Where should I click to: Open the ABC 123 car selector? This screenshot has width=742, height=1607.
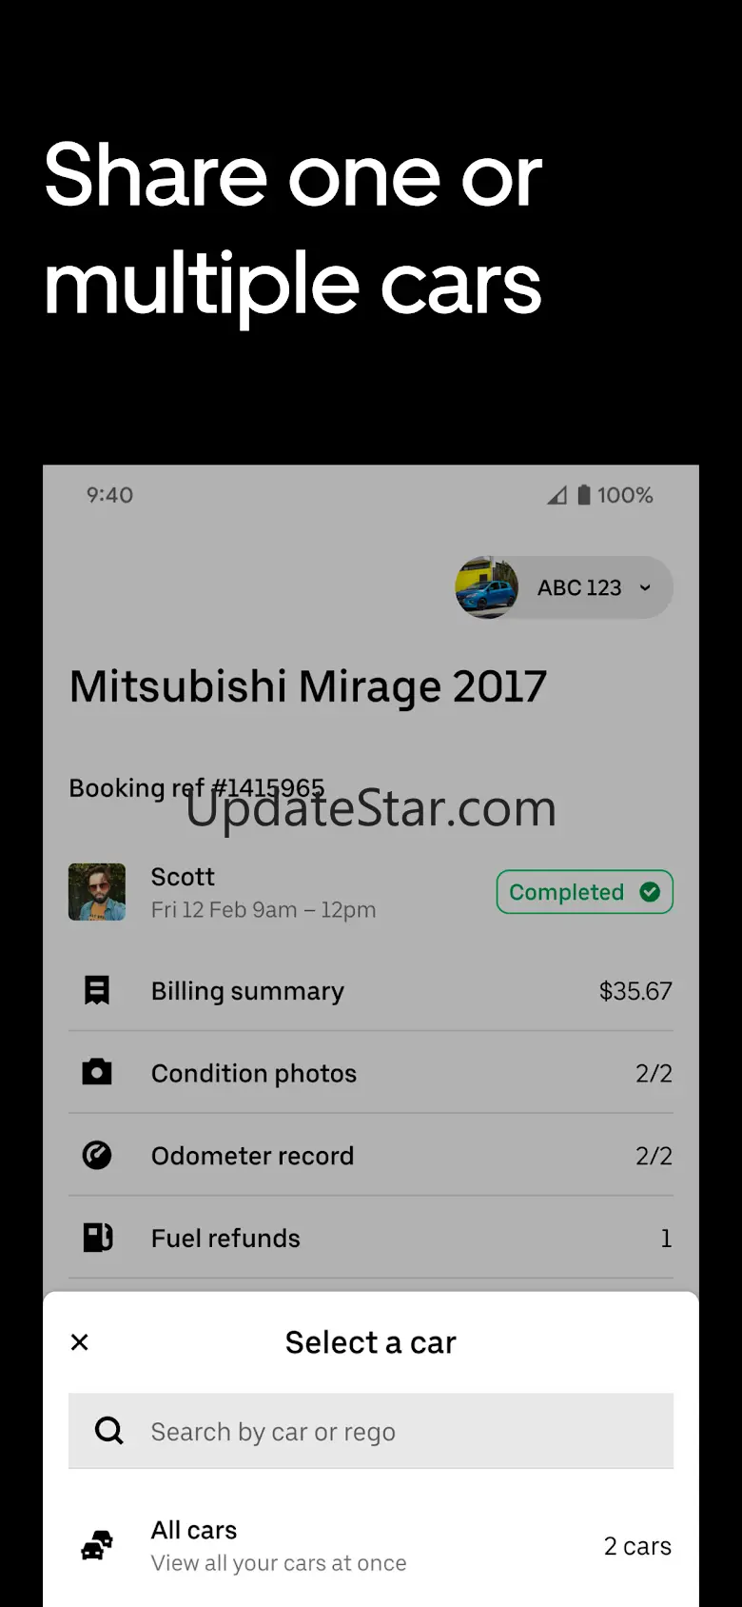click(x=564, y=587)
